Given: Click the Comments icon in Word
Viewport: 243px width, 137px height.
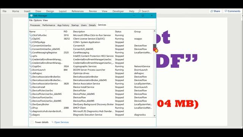Looking at the screenshot, I should pyautogui.click(x=226, y=11).
